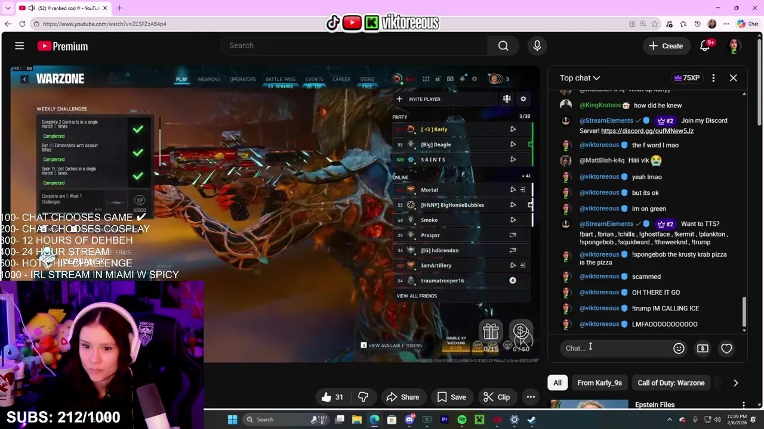
Task: Click the browser back arrow
Action: click(8, 24)
